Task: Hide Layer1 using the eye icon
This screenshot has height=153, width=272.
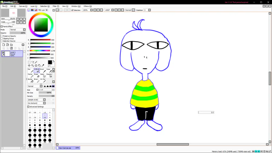Action: point(3,52)
